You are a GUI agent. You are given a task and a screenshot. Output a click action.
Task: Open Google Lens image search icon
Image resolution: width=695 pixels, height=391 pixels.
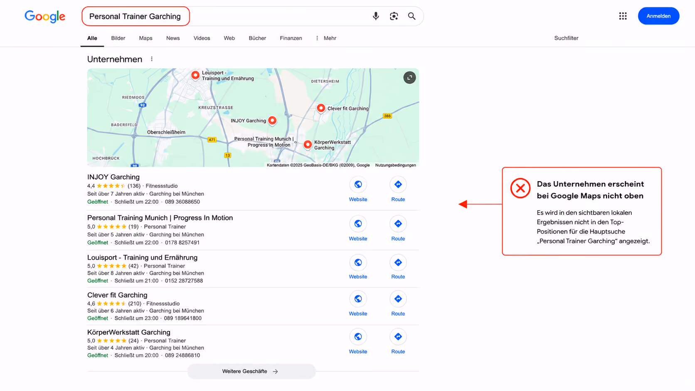394,16
